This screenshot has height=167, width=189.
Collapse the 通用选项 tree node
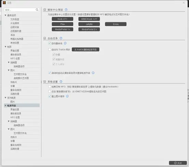pos(5,15)
